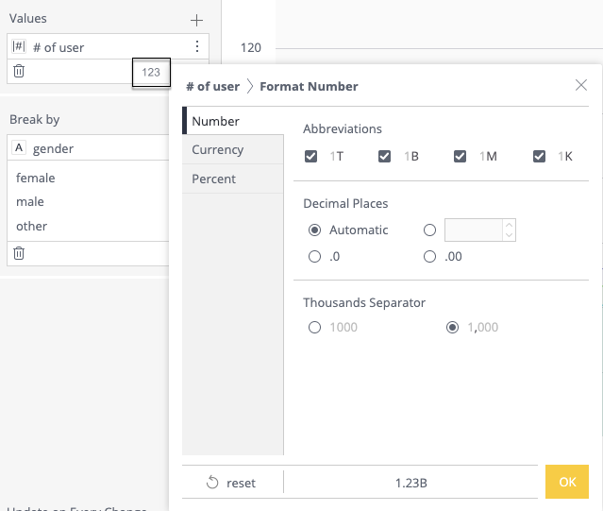Image resolution: width=603 pixels, height=511 pixels.
Task: Choose Automatic decimal places
Action: click(x=314, y=230)
